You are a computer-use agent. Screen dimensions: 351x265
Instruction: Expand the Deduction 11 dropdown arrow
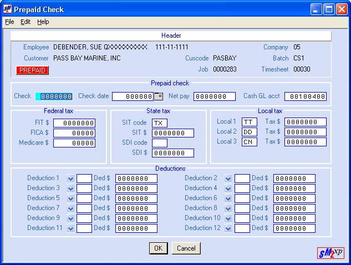(70, 228)
